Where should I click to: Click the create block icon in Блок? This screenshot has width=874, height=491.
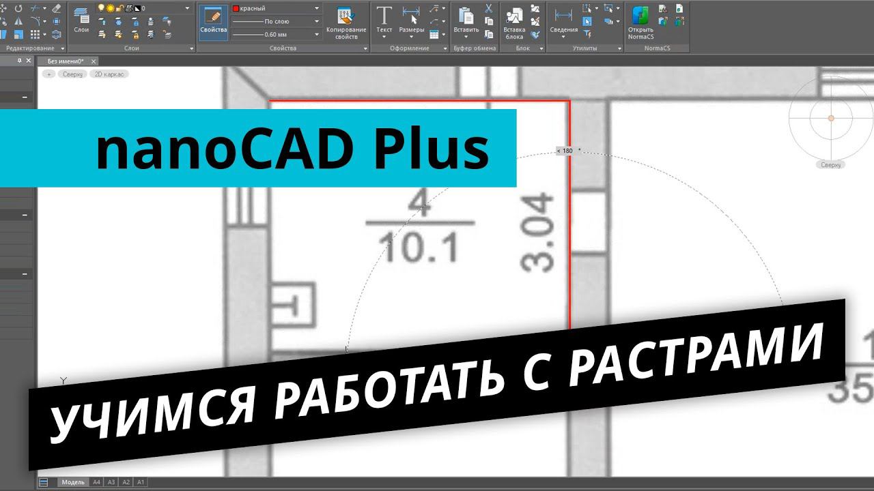(x=535, y=8)
